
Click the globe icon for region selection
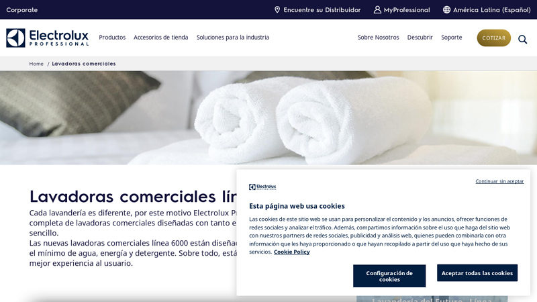pos(446,9)
